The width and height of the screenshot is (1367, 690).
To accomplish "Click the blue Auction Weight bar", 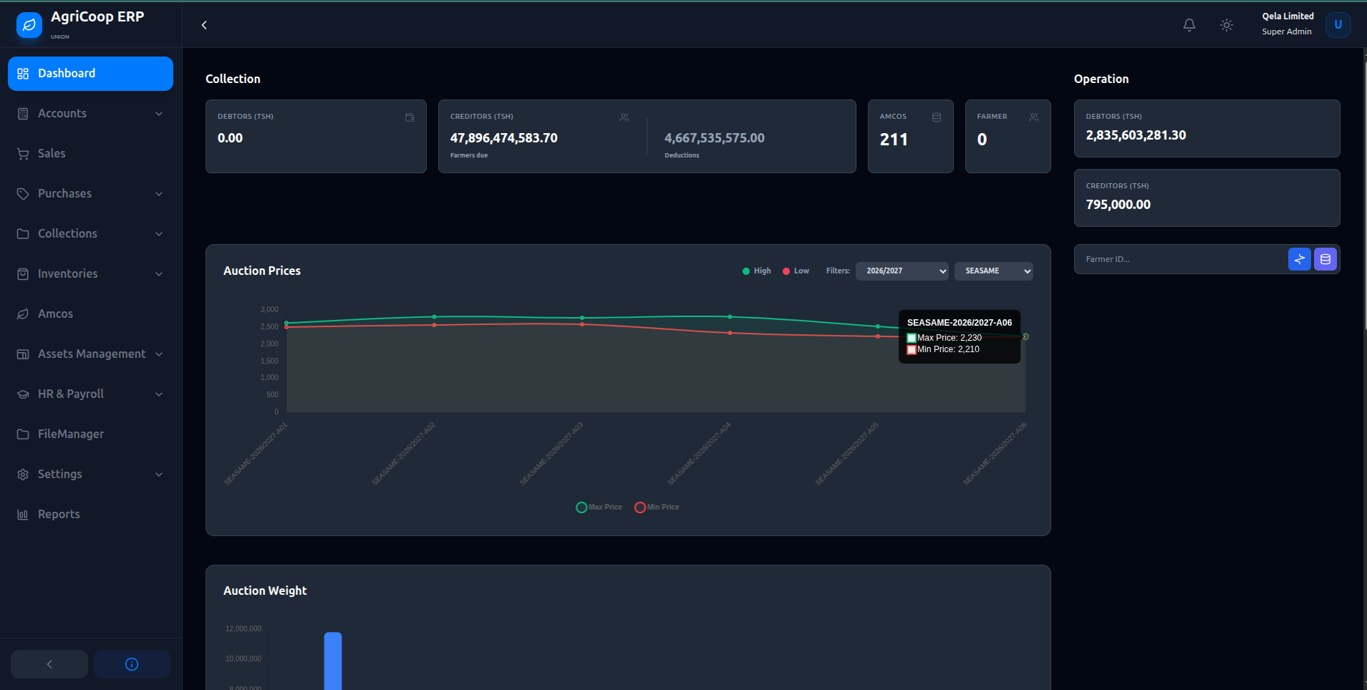I will 333,661.
